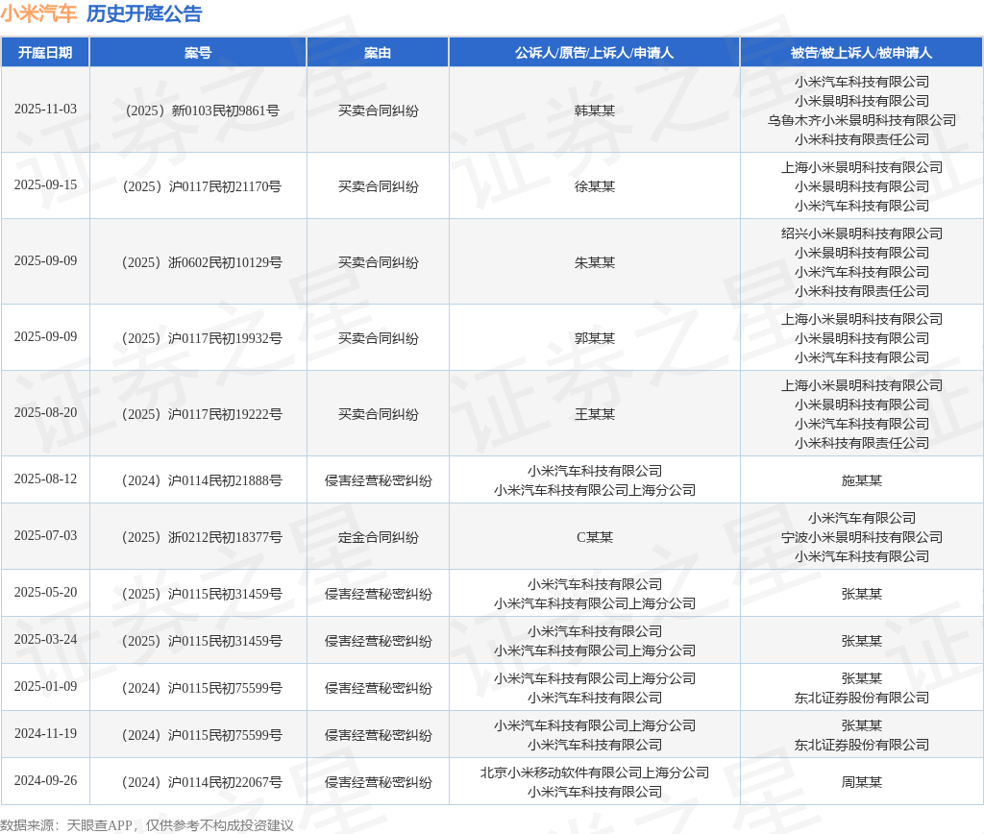
Task: Click plaintiff 徐某某
Action: [595, 187]
